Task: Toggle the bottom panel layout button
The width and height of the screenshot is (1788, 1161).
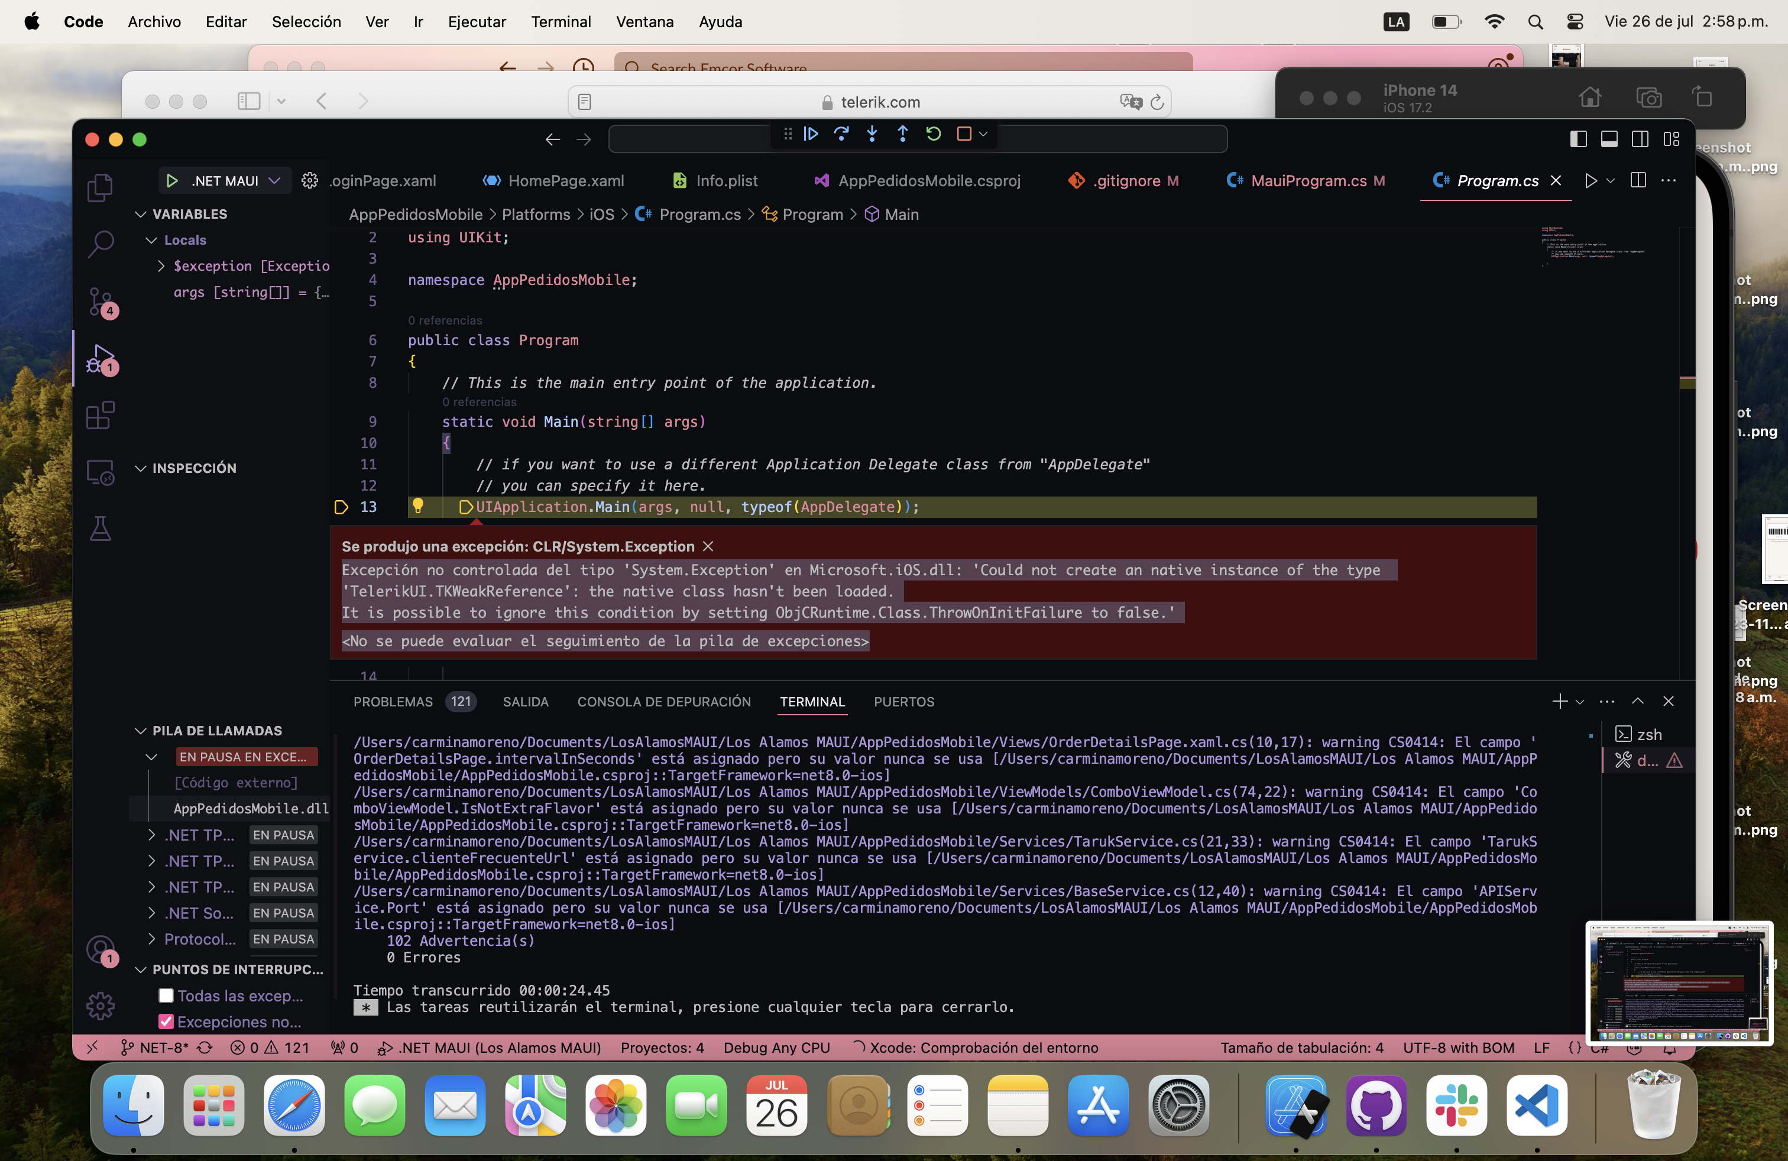Action: click(1609, 139)
